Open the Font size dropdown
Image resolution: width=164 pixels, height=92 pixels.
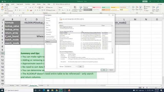pos(28,7)
